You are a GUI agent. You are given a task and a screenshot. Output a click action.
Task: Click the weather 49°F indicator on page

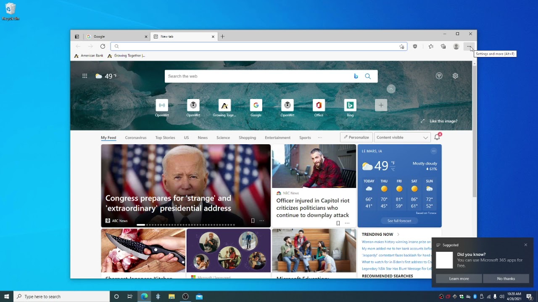(x=106, y=76)
